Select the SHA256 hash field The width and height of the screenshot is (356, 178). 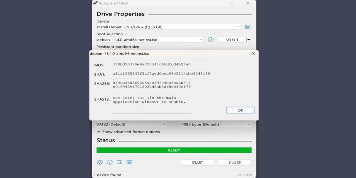pyautogui.click(x=162, y=84)
